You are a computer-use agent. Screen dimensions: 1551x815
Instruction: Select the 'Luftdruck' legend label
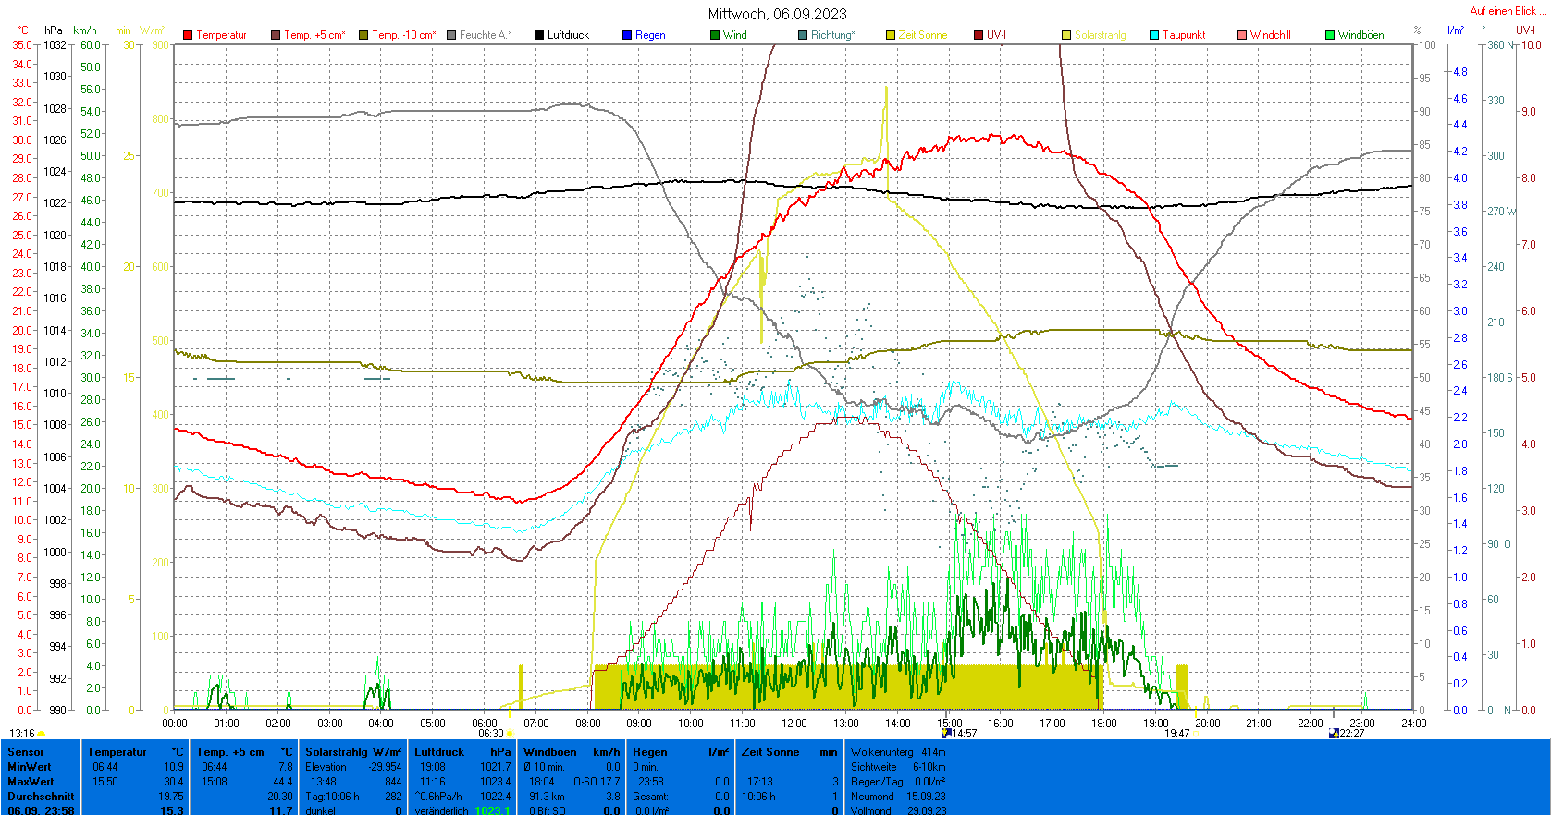click(568, 35)
